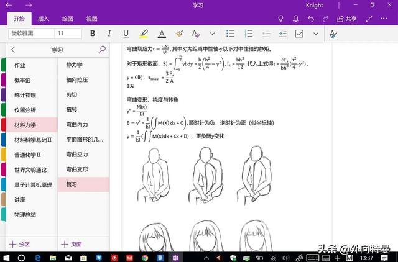
Task: Open the 概率论 section
Action: click(32, 80)
